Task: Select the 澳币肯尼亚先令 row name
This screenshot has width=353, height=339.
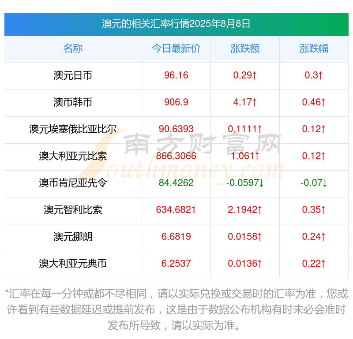Action: point(73,183)
